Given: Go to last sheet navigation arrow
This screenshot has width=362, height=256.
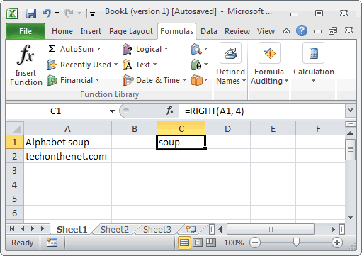Looking at the screenshot, I should point(43,229).
